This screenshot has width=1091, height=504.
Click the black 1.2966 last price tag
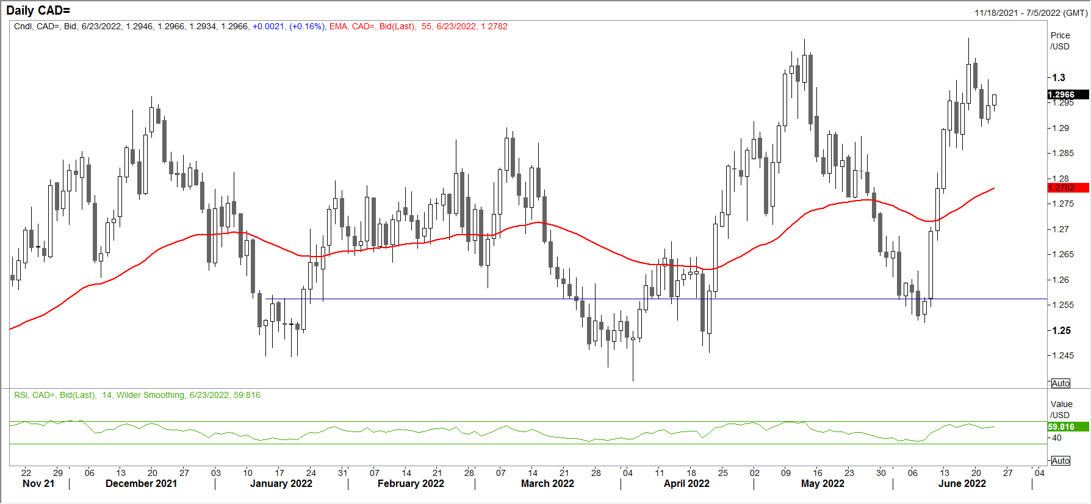(x=1068, y=94)
